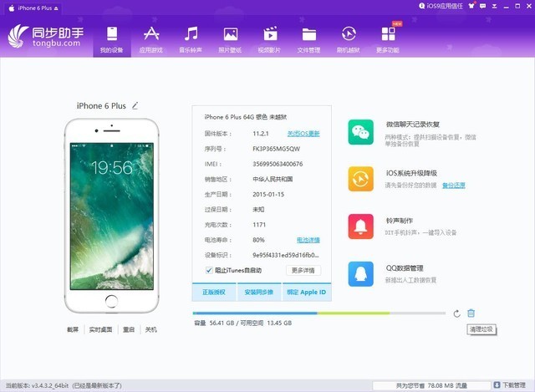Open the 更多功能 (More Functions) tab
This screenshot has width=535, height=392.
pos(388,39)
